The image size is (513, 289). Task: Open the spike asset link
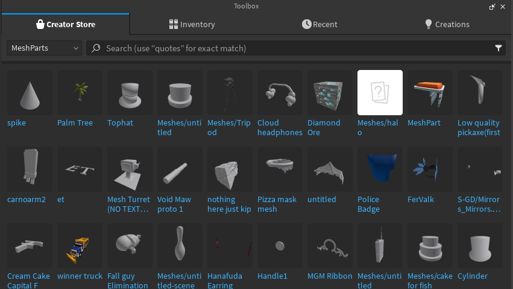coord(16,122)
